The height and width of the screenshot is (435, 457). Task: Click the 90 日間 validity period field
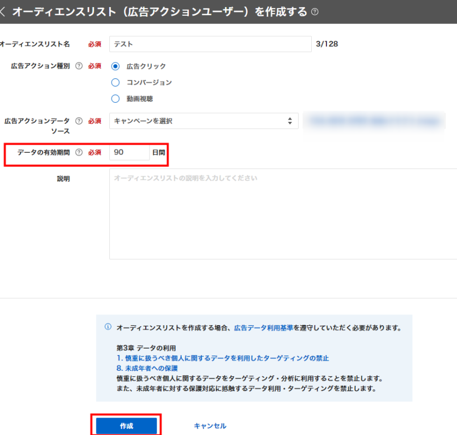tap(129, 153)
